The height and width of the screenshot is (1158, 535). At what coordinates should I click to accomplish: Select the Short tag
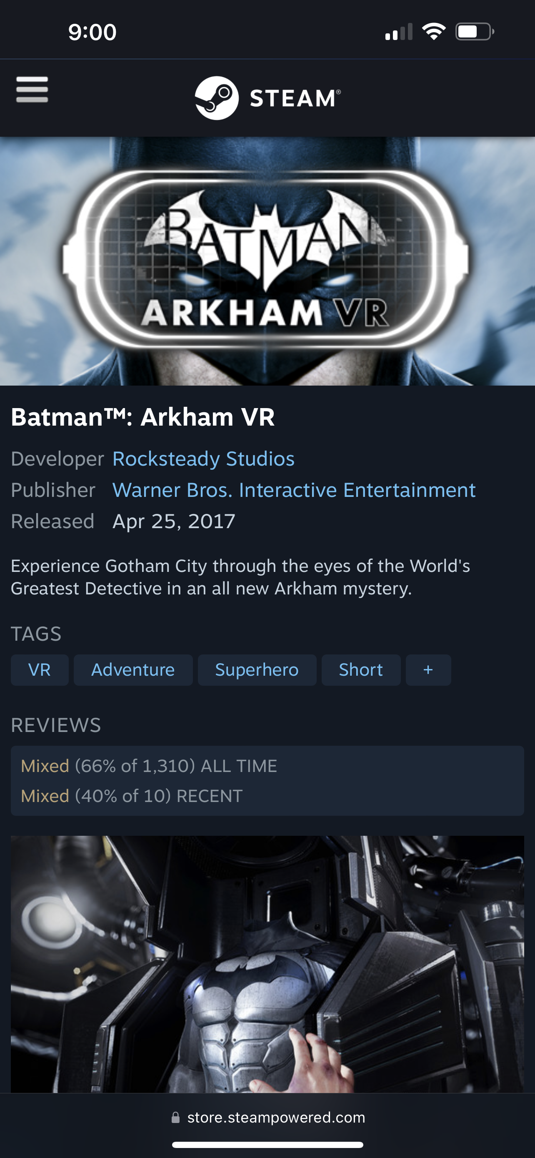click(361, 670)
